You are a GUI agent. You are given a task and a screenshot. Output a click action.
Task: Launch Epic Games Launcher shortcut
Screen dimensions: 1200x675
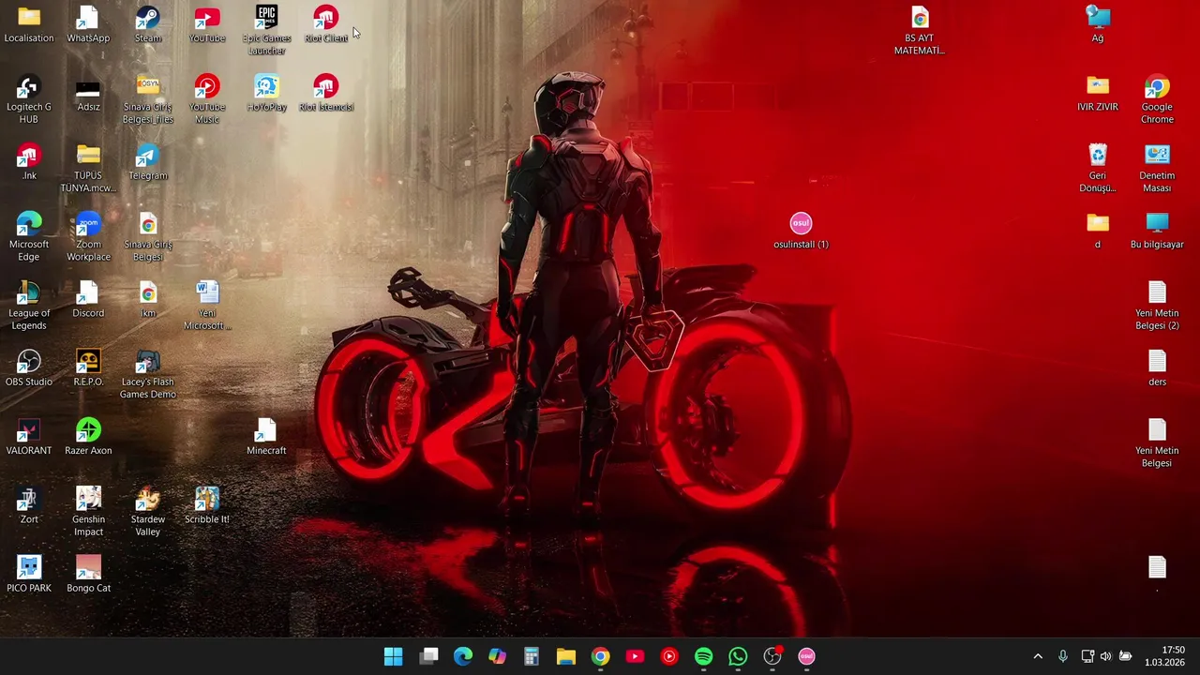point(266,30)
